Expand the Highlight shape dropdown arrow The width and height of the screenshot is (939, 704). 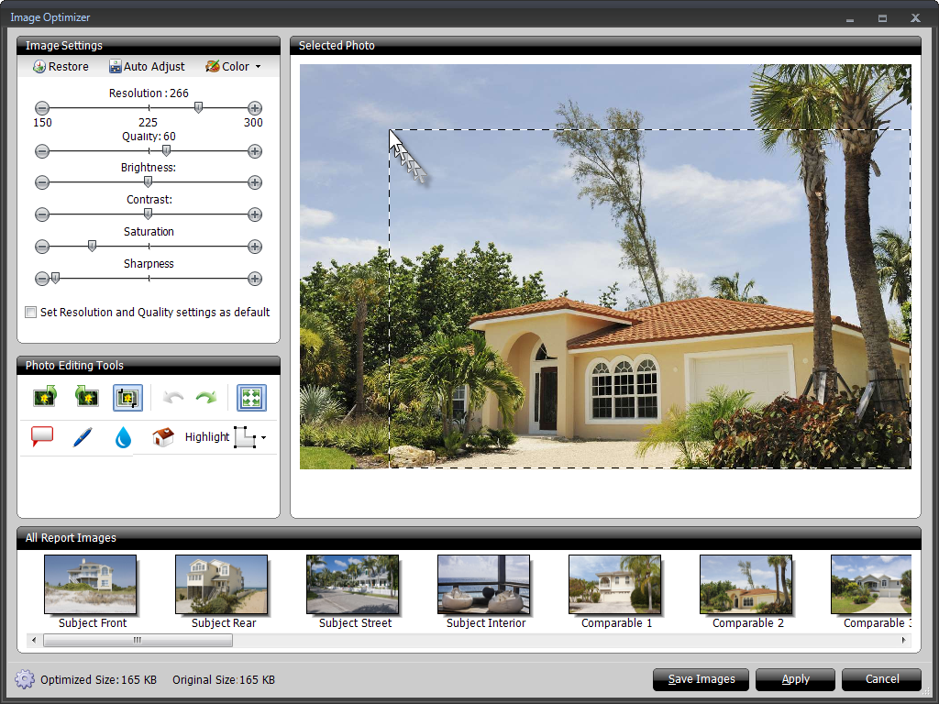[264, 438]
